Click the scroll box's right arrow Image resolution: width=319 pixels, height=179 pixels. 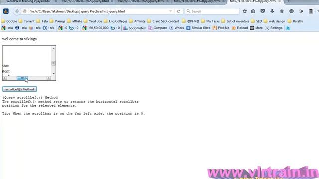pyautogui.click(x=49, y=78)
